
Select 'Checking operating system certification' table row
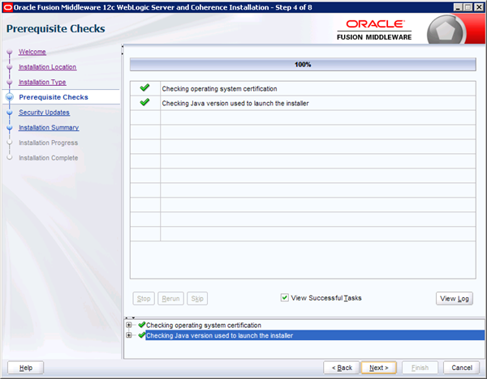(303, 88)
